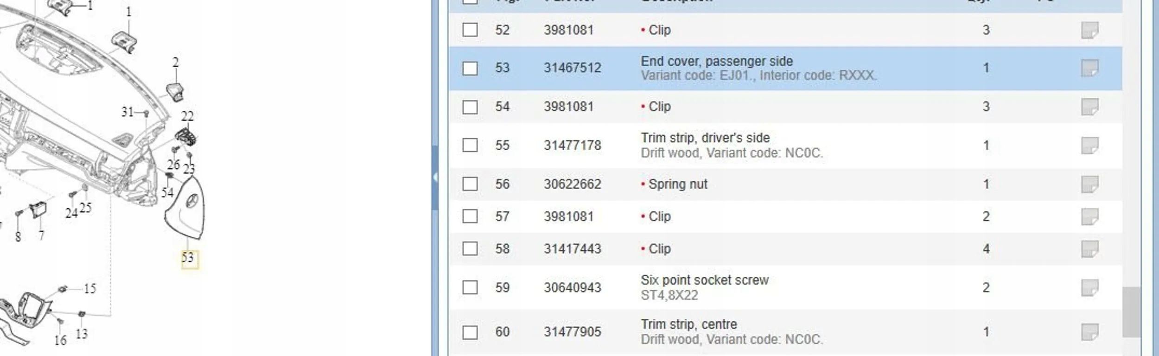The image size is (1159, 356).
Task: Tick checkbox for row 60 Trim strip, centre
Action: [470, 332]
